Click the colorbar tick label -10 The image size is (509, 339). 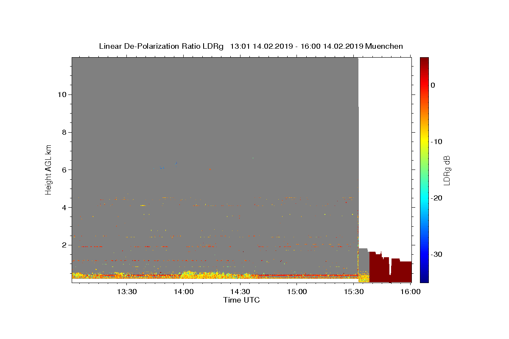tap(436, 142)
